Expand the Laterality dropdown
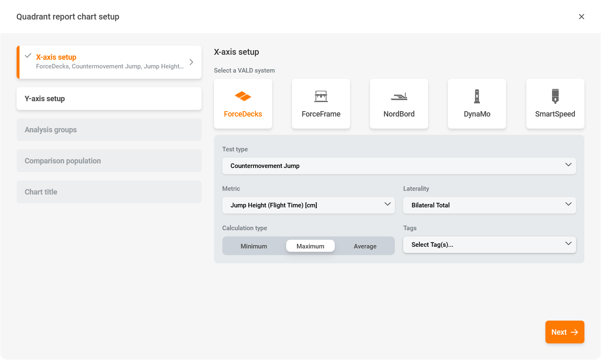This screenshot has height=360, width=601. pos(489,205)
